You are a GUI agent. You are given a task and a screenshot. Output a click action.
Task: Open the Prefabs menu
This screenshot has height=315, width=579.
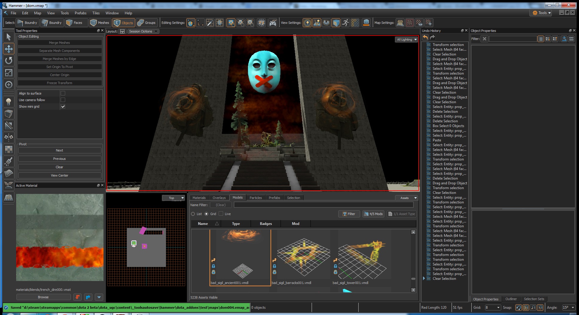tap(80, 13)
